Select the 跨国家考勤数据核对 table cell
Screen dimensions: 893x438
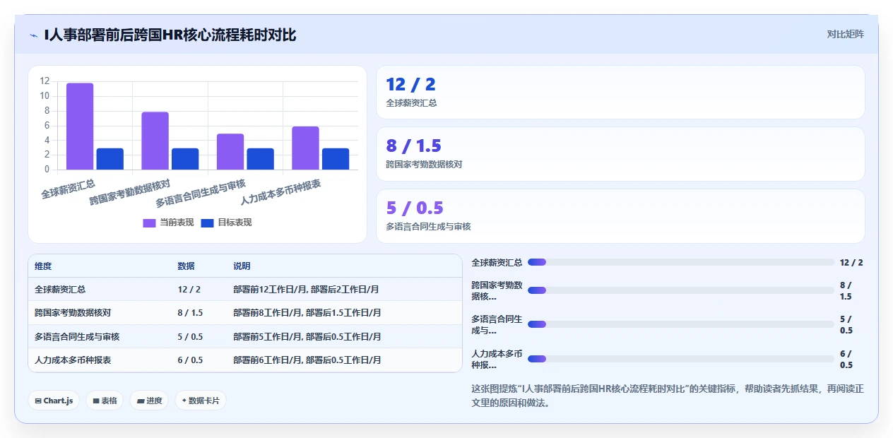pos(73,313)
